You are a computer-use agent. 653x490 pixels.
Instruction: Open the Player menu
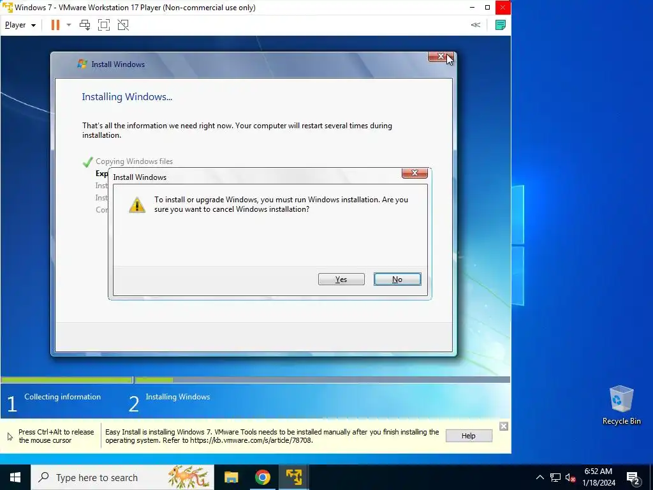pyautogui.click(x=20, y=25)
